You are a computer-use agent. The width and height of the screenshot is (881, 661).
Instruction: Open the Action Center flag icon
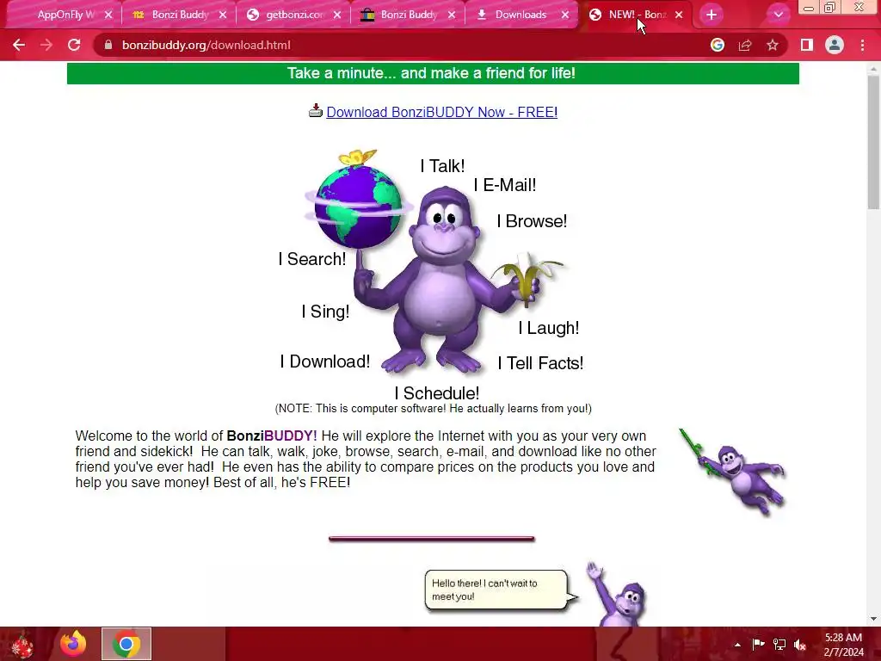[758, 645]
